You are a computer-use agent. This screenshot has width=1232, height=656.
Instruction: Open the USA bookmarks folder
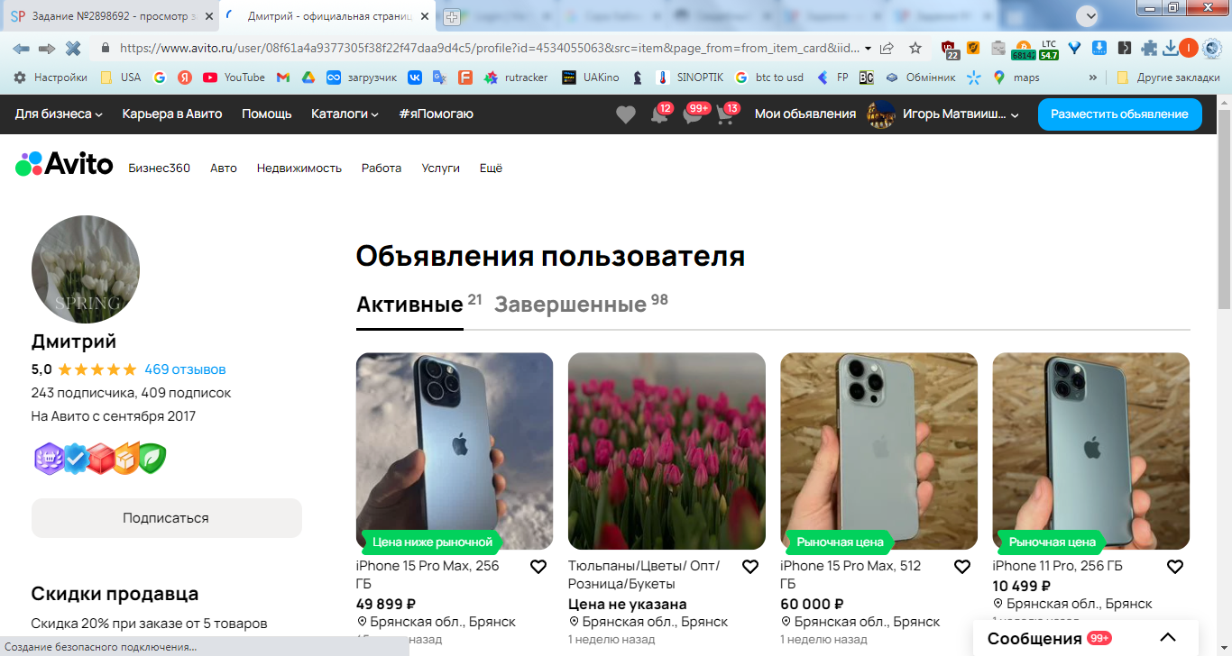121,77
